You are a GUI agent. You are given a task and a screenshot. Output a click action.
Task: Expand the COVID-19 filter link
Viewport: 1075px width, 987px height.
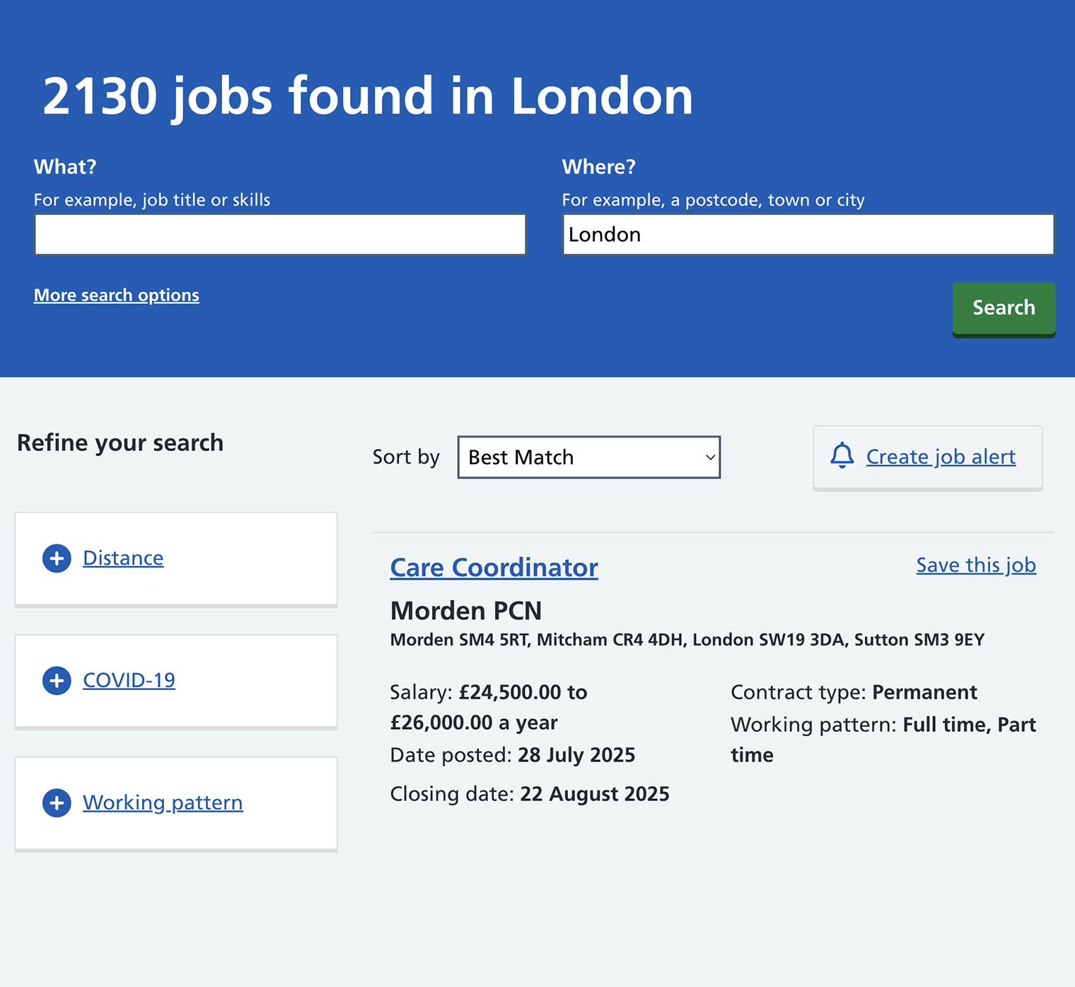click(129, 681)
